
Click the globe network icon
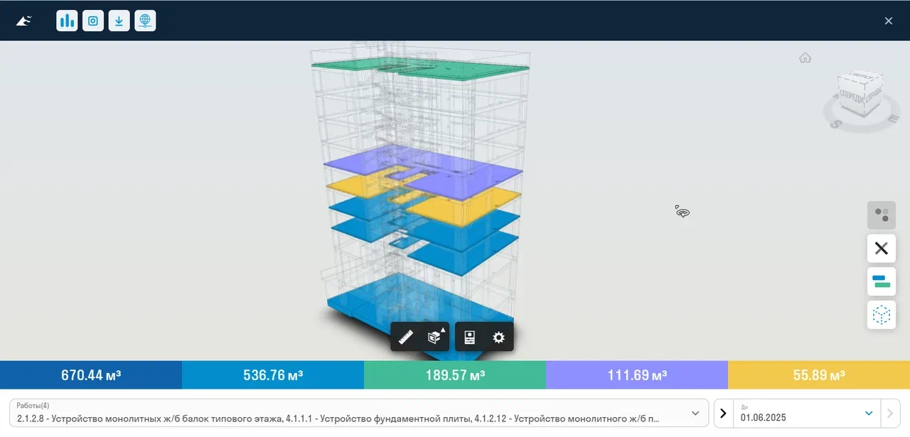click(145, 21)
